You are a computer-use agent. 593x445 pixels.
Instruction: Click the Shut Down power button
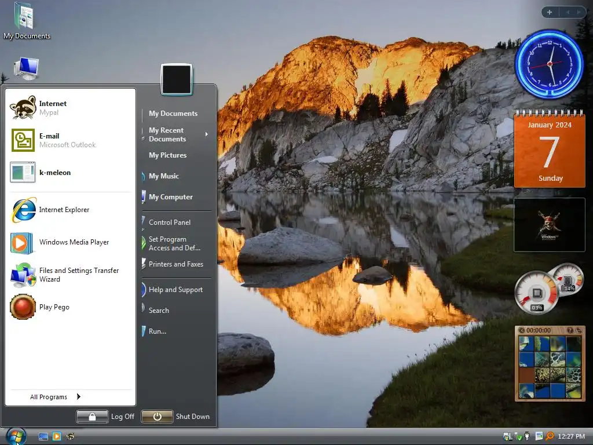coord(158,417)
